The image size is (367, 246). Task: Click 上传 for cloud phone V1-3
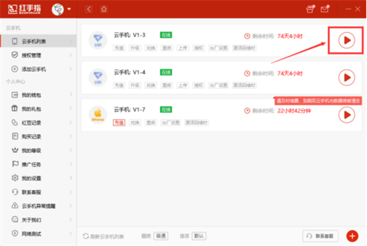[183, 48]
